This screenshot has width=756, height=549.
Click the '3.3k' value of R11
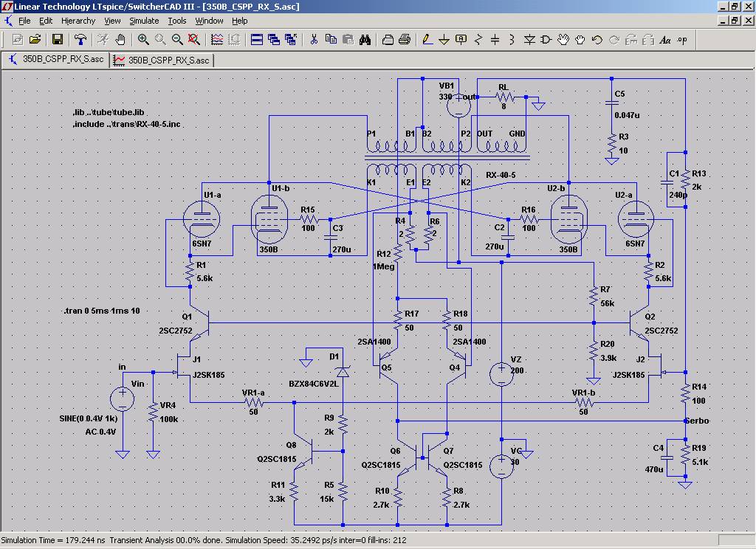(277, 499)
